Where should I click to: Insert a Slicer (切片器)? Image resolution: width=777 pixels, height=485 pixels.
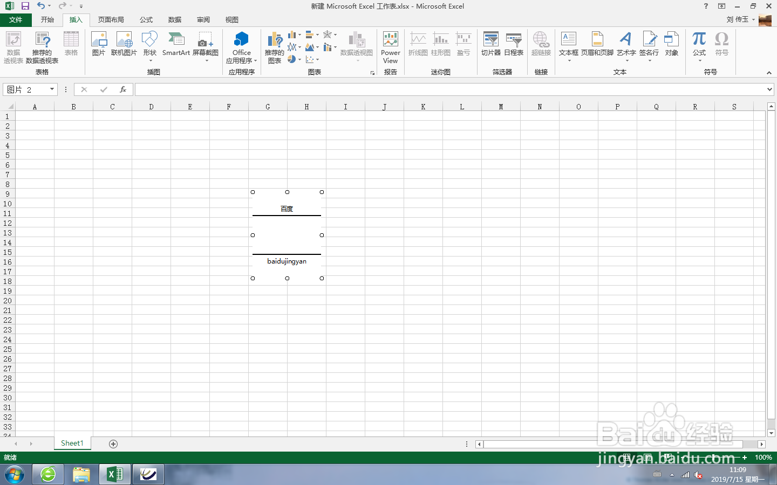pos(491,43)
